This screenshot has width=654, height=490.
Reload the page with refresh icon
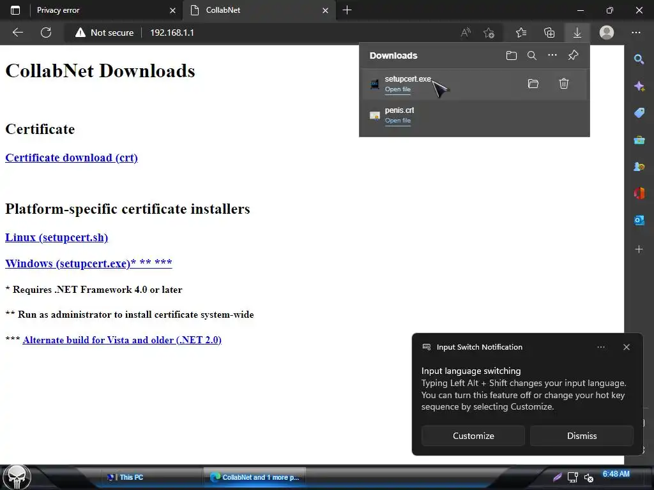pos(46,33)
